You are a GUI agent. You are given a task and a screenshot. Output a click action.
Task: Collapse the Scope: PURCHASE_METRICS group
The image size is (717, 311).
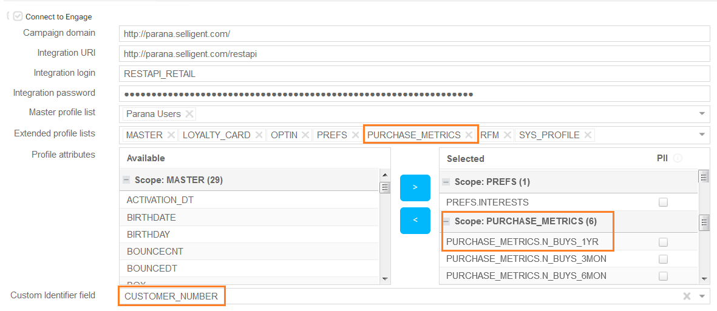pyautogui.click(x=446, y=222)
